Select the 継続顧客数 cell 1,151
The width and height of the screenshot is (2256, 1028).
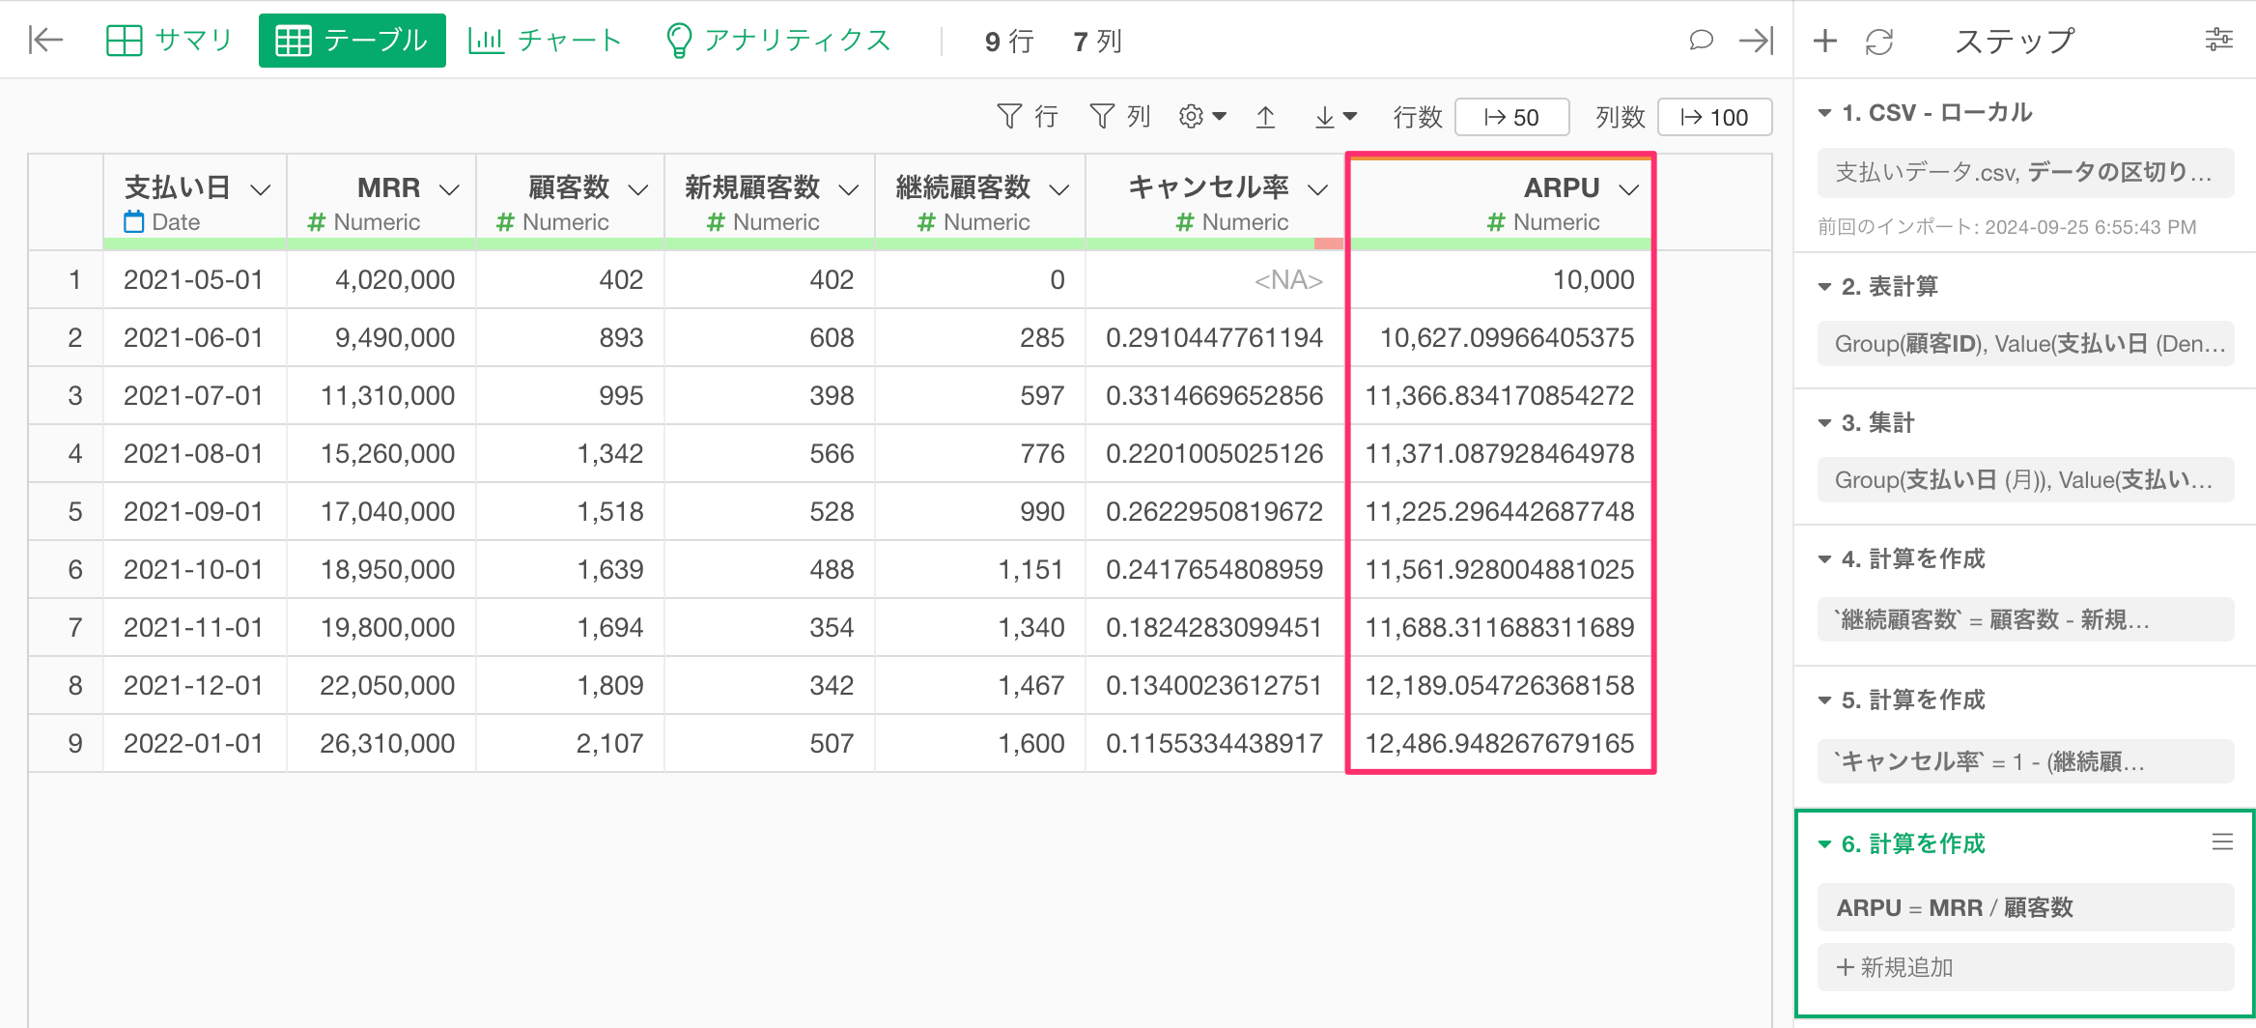point(980,570)
